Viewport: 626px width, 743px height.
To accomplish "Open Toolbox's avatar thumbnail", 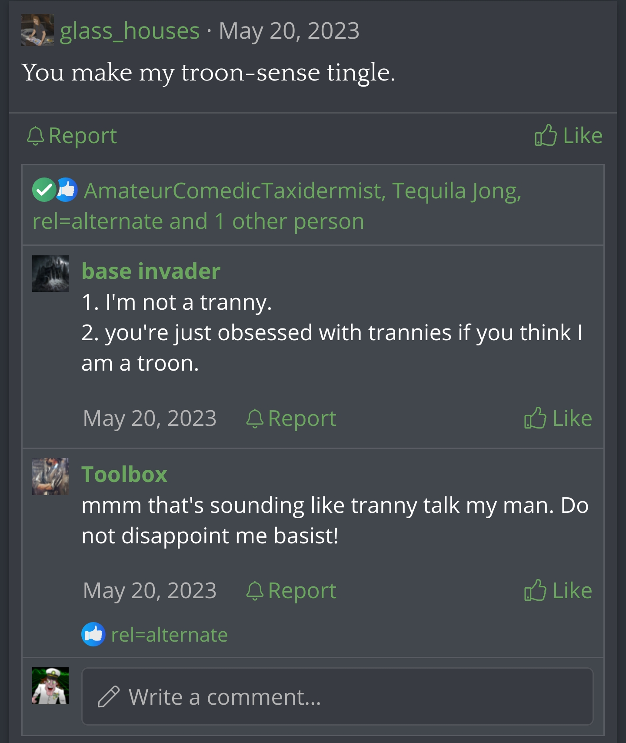I will (50, 476).
